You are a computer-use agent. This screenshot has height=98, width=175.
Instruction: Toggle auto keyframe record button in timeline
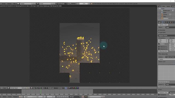83,97
